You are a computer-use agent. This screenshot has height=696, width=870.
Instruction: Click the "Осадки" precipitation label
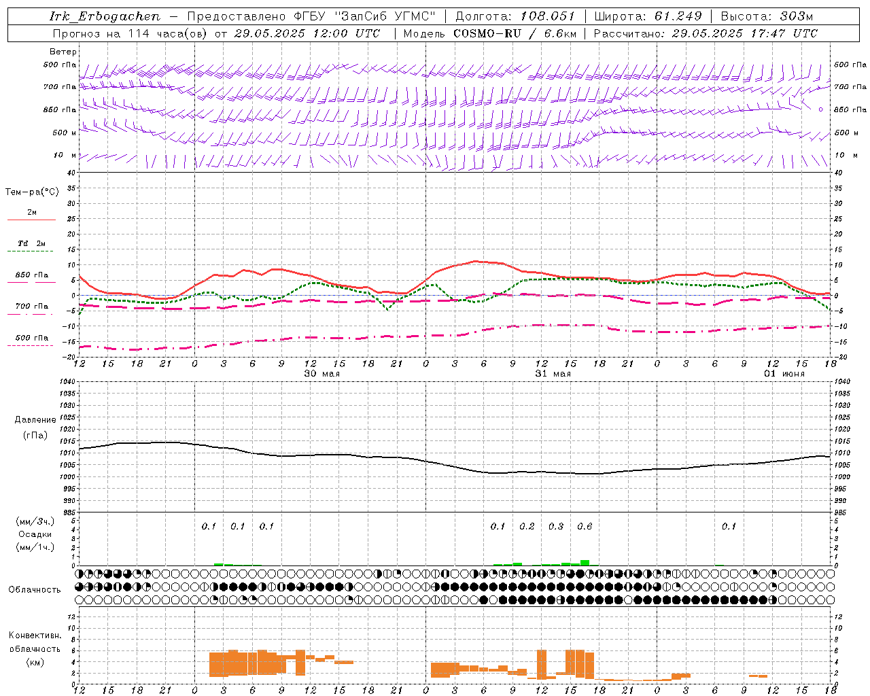tap(35, 534)
